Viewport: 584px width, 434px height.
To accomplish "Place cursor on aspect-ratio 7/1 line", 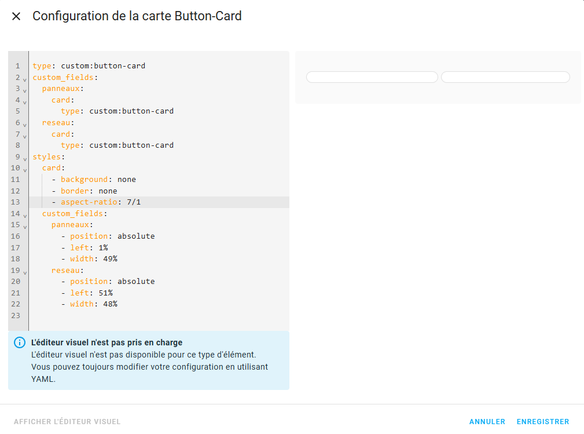I will point(159,202).
